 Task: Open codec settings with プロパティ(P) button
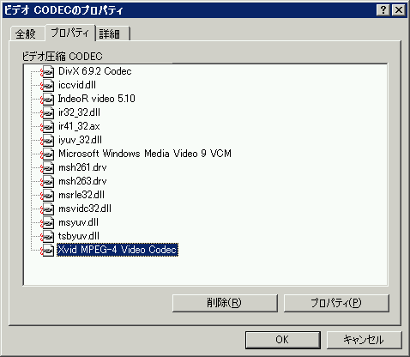[x=336, y=303]
